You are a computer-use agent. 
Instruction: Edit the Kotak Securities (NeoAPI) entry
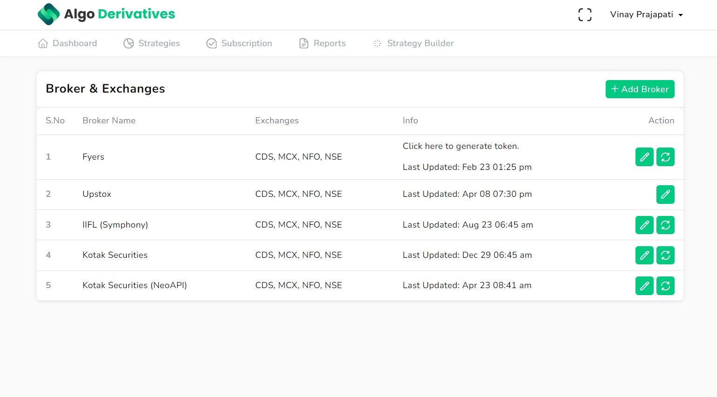[x=644, y=286]
